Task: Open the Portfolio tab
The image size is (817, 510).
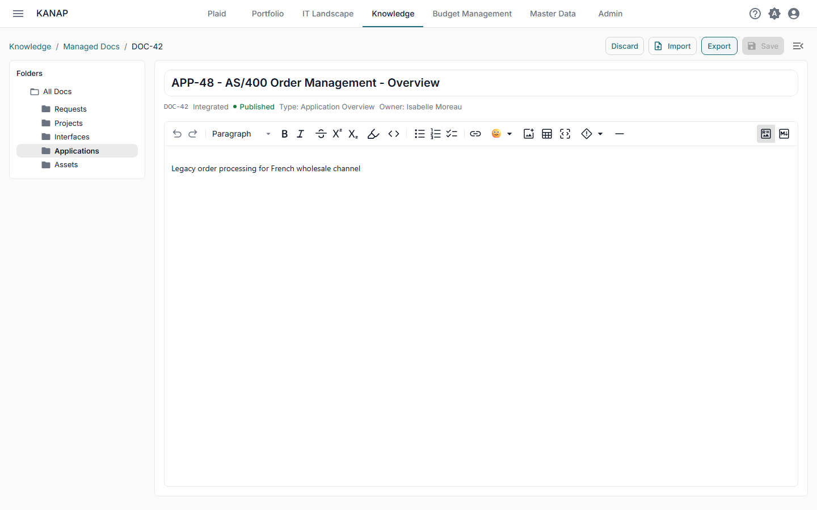Action: pyautogui.click(x=268, y=14)
